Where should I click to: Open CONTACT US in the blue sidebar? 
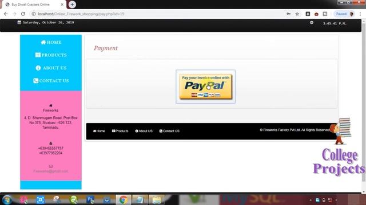tap(51, 81)
